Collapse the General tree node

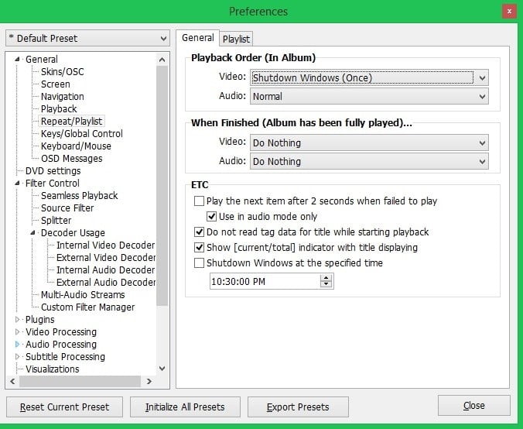click(18, 60)
